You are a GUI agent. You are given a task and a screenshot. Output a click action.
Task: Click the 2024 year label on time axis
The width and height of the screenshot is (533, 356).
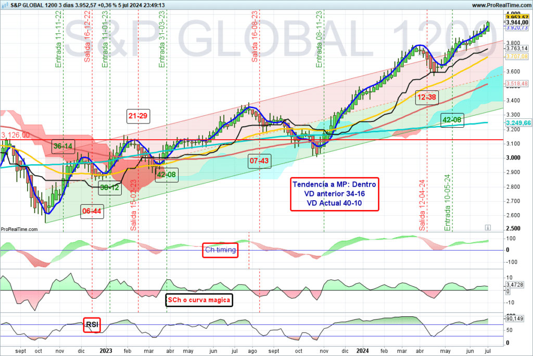click(362, 351)
